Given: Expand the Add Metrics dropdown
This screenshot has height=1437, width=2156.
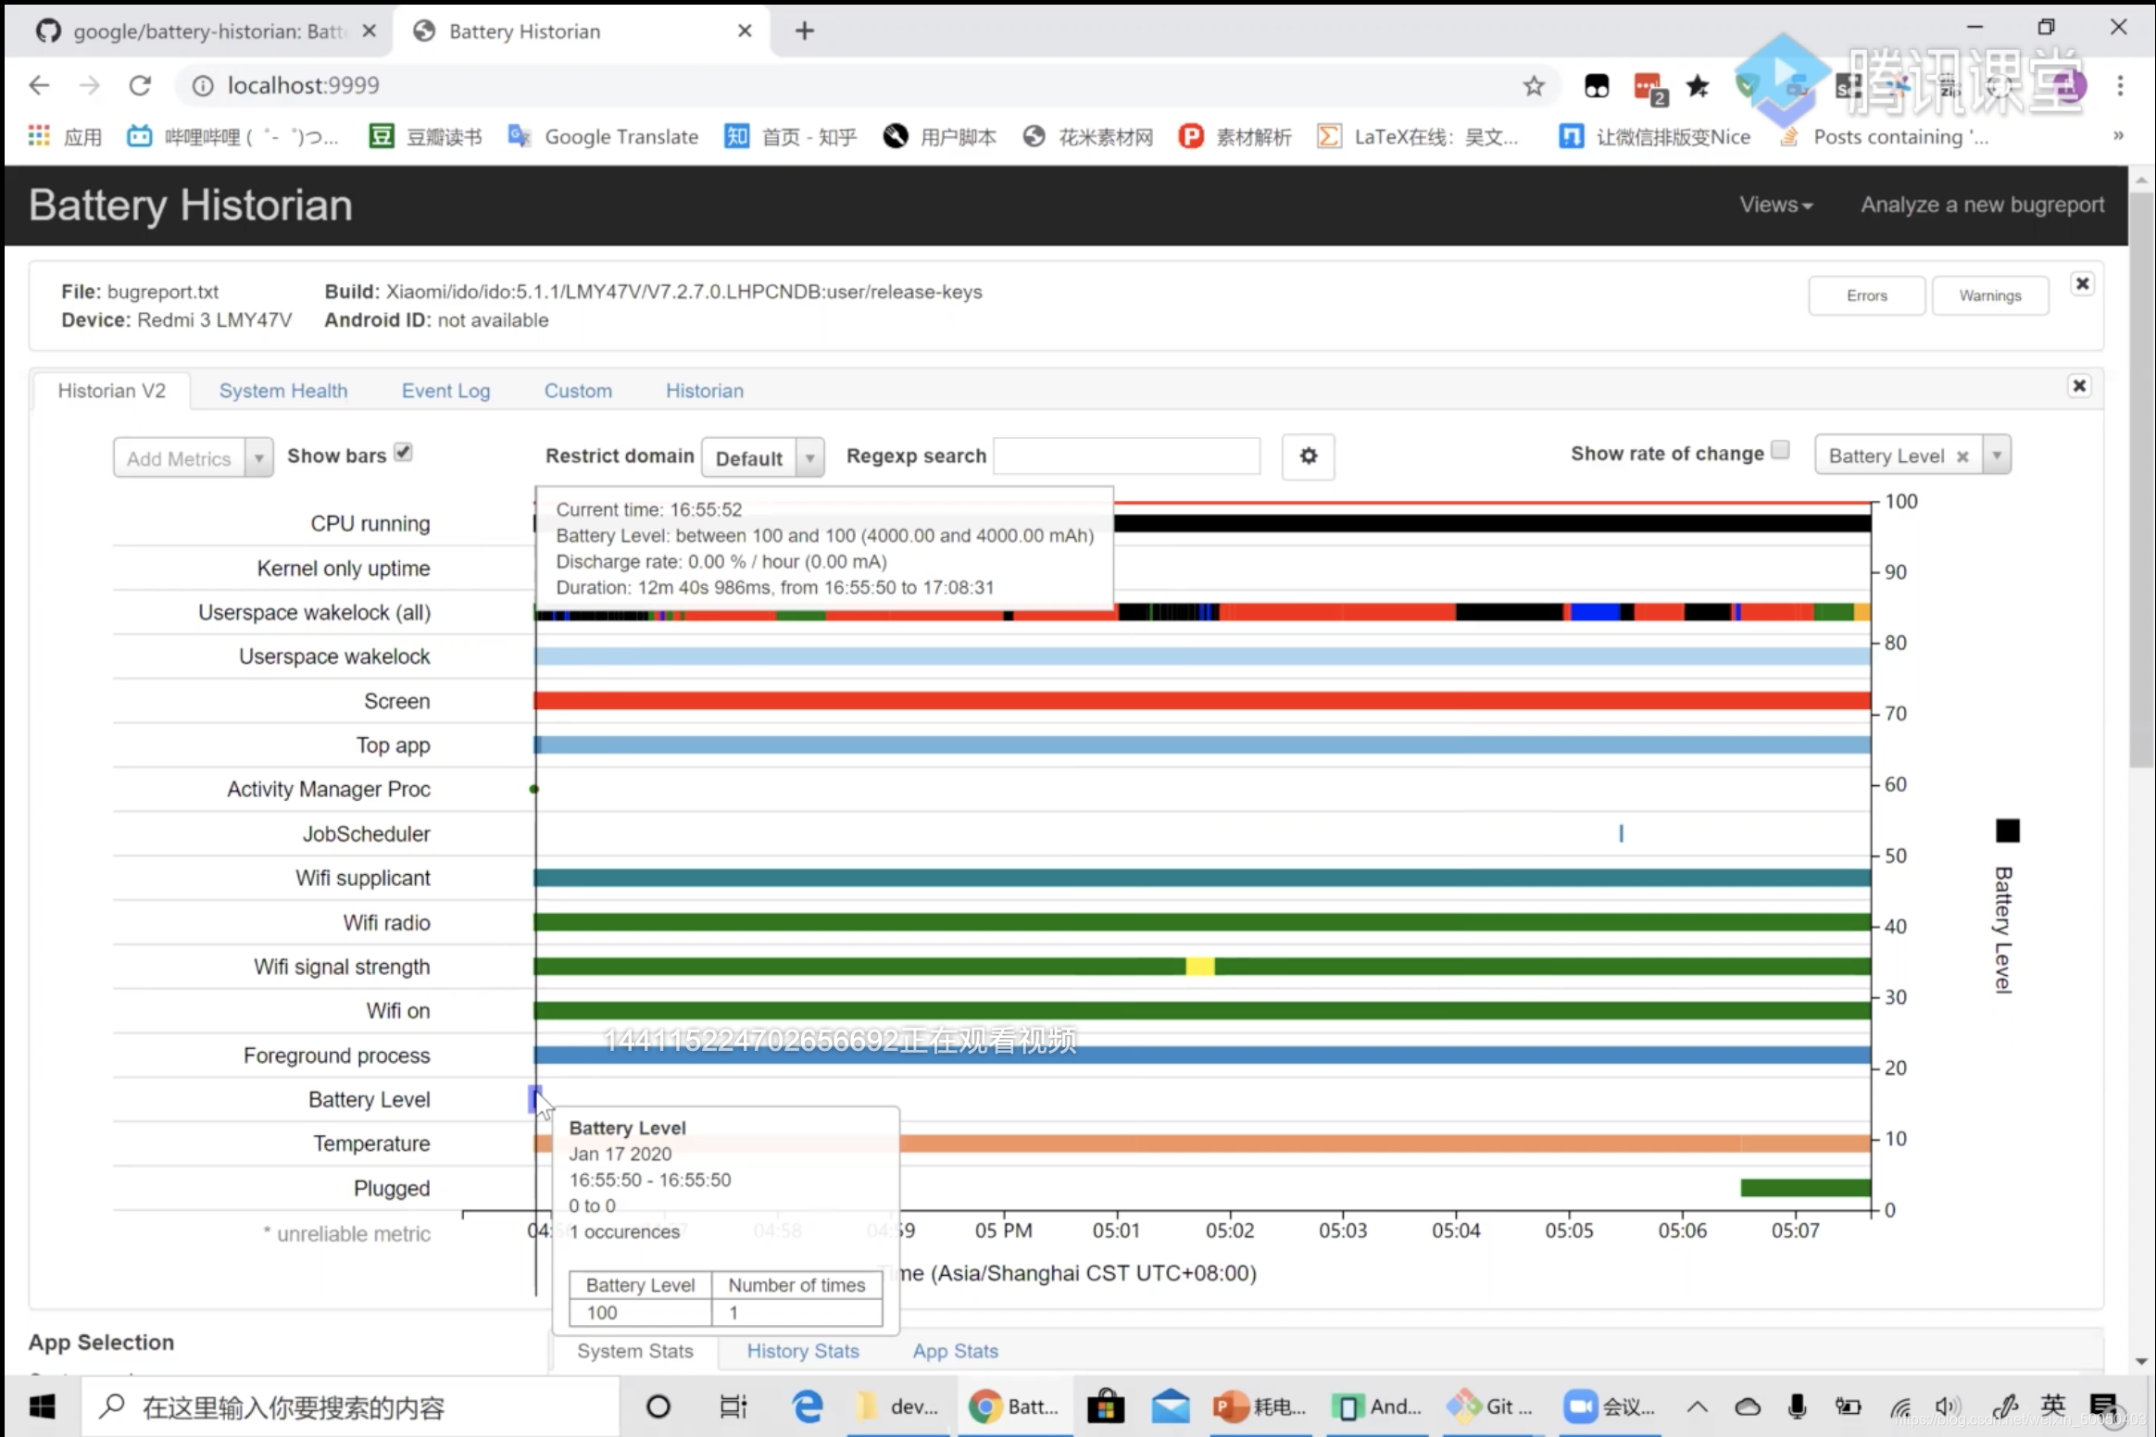Looking at the screenshot, I should tap(259, 458).
